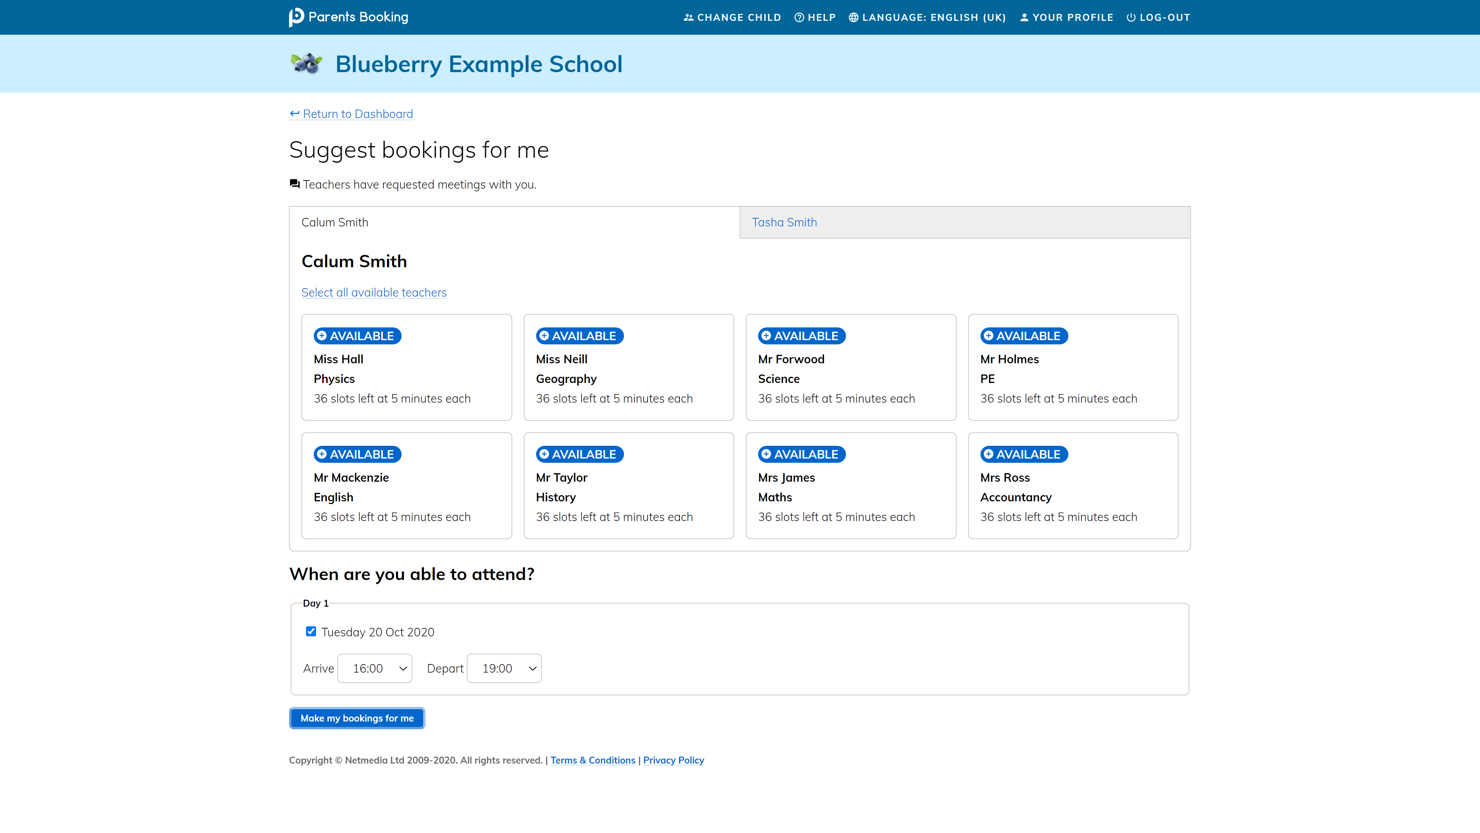Follow the Return to Dashboard link
Screen dimensions: 1480x833
pos(357,114)
